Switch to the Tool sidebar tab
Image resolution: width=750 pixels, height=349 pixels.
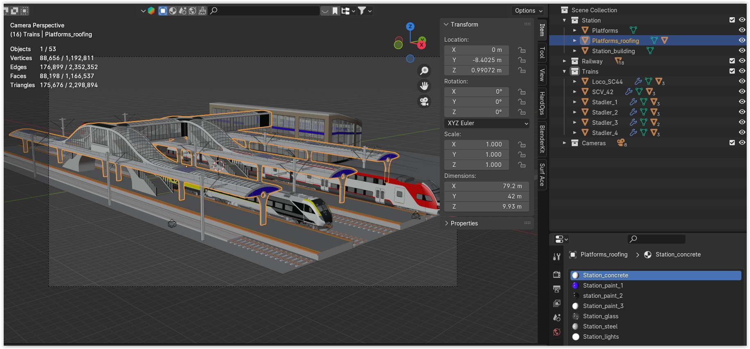(x=542, y=52)
